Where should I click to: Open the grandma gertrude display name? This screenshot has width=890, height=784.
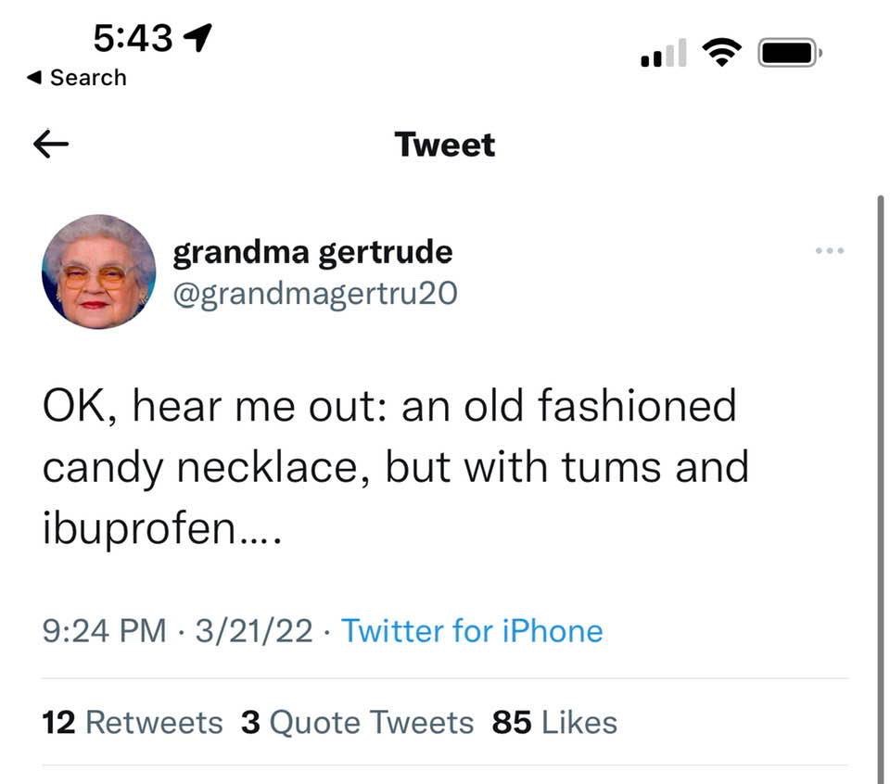click(x=312, y=251)
